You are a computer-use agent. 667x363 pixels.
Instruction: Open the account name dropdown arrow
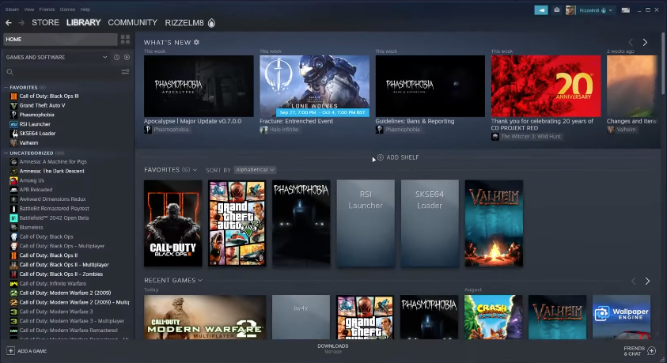pos(610,10)
